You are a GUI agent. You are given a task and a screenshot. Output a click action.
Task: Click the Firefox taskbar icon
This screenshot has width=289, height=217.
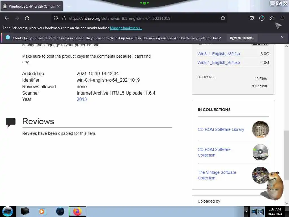pos(78,211)
